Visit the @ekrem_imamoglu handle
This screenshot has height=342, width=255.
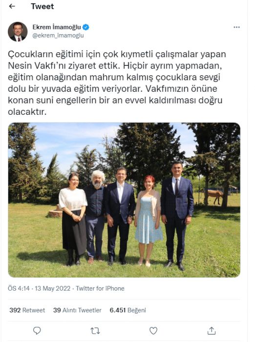tap(58, 36)
